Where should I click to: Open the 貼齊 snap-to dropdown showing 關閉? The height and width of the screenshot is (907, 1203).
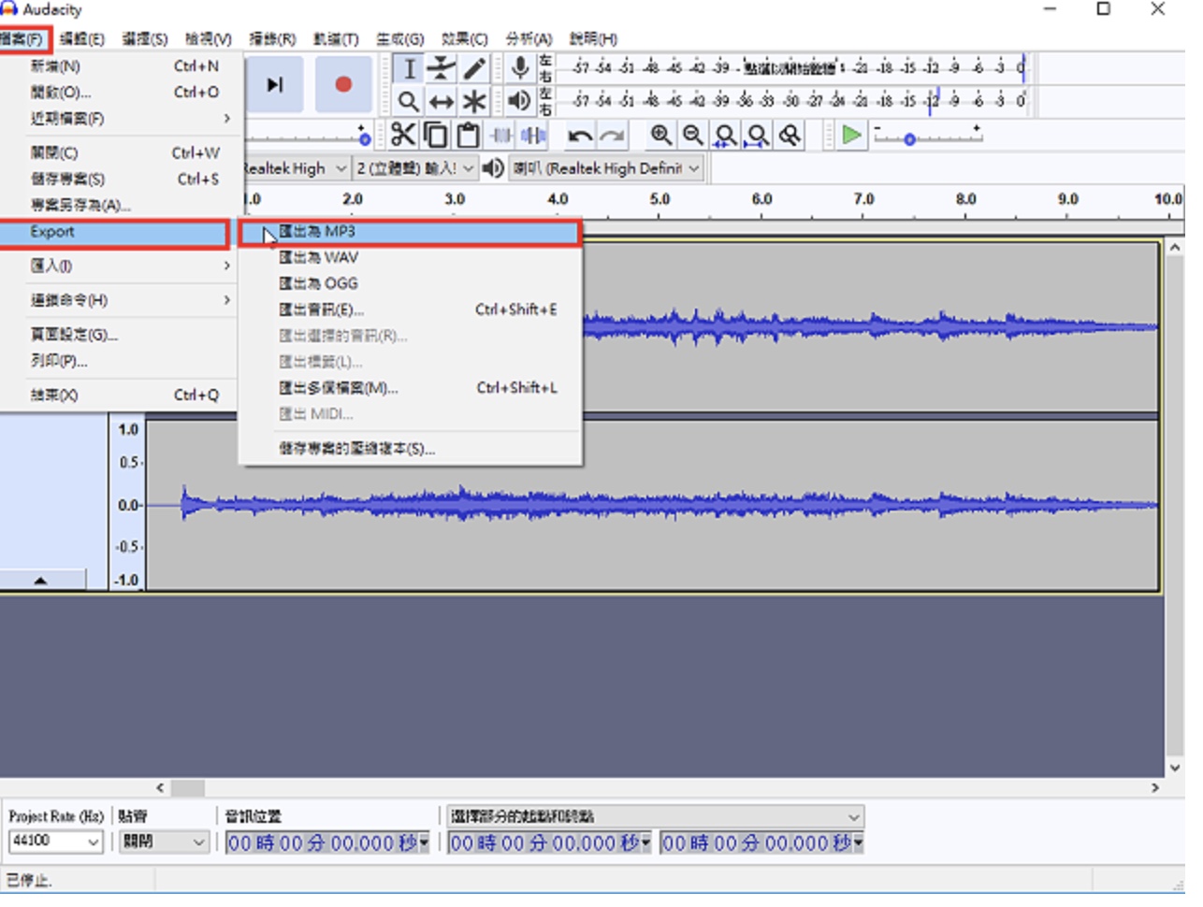163,842
